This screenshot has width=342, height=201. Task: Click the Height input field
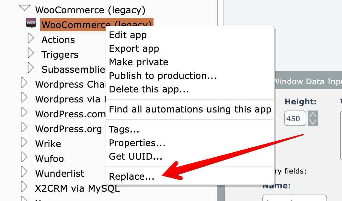295,119
